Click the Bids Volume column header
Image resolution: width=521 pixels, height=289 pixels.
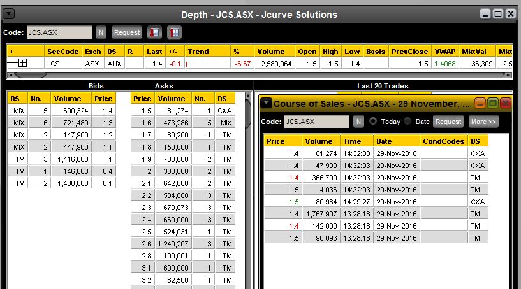(71, 99)
